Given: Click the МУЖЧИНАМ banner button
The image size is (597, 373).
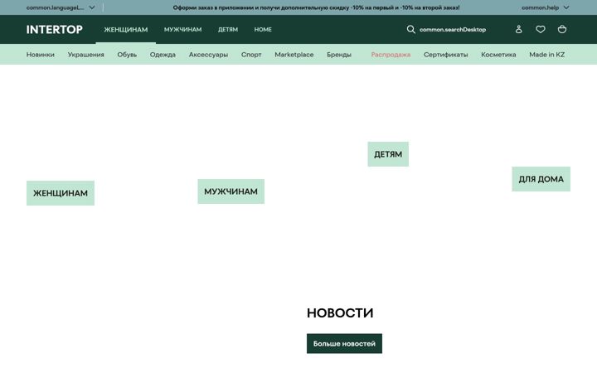Looking at the screenshot, I should 231,191.
